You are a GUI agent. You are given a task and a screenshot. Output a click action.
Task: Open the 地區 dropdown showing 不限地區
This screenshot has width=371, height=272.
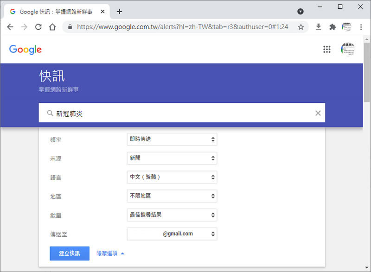point(172,196)
